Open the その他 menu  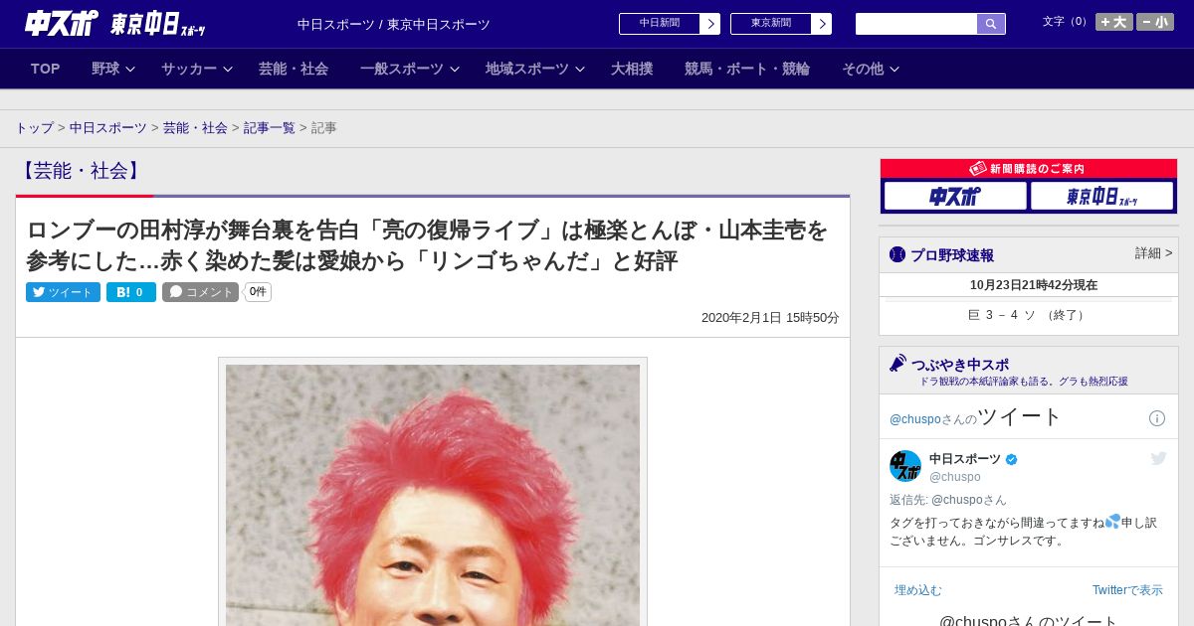863,69
